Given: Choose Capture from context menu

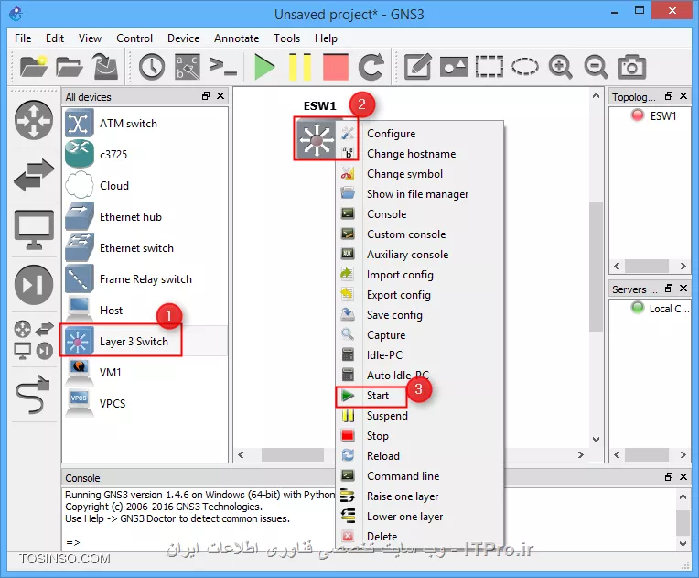Looking at the screenshot, I should pyautogui.click(x=419, y=335).
